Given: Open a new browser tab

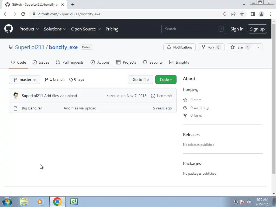Looking at the screenshot, I should pos(73,5).
